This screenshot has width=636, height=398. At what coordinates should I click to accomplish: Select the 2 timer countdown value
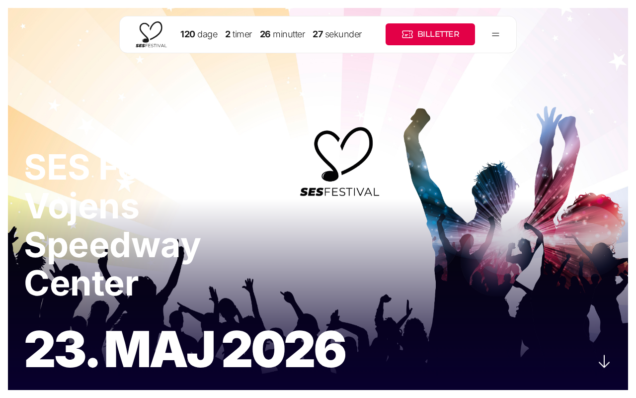pos(238,34)
